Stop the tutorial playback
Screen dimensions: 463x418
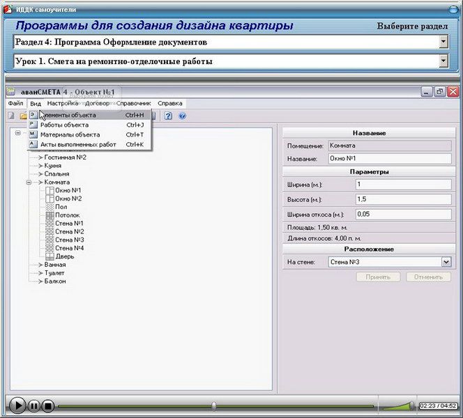coord(47,405)
